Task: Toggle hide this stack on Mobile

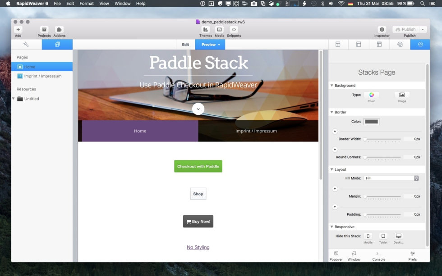Action: click(x=368, y=236)
